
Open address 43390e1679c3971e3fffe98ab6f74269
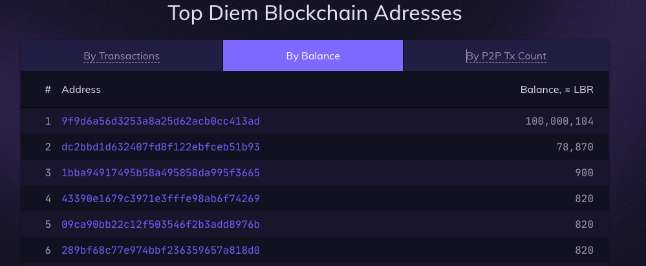point(161,199)
